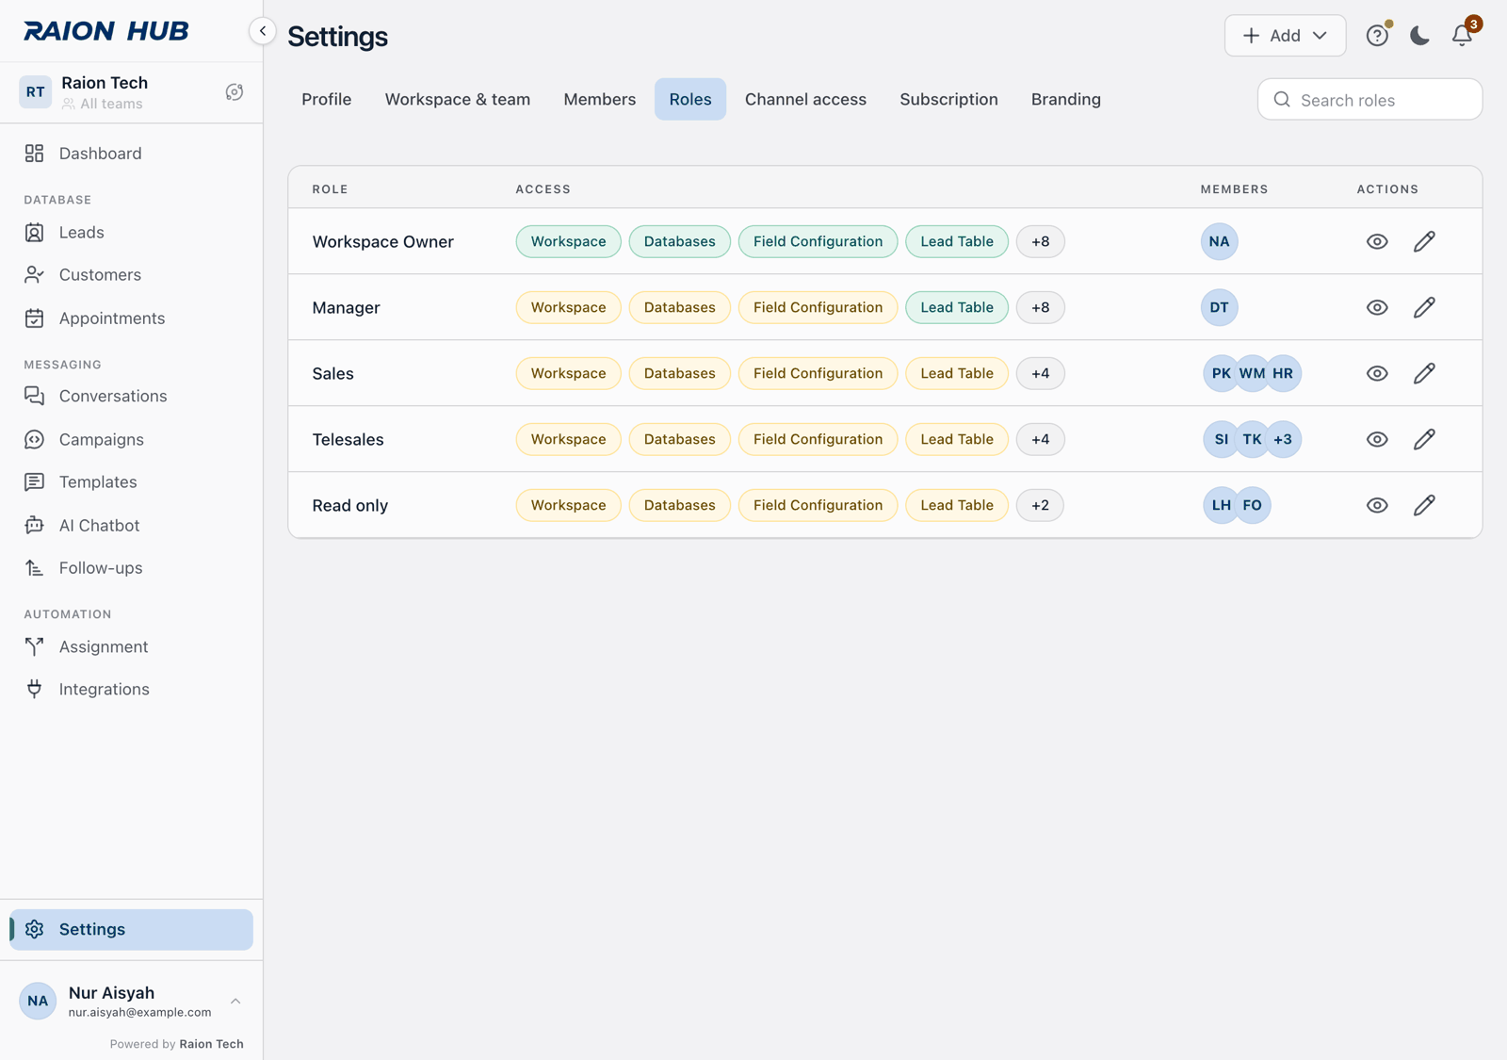This screenshot has width=1507, height=1060.
Task: Click the Raion Hub logo
Action: pos(106,31)
